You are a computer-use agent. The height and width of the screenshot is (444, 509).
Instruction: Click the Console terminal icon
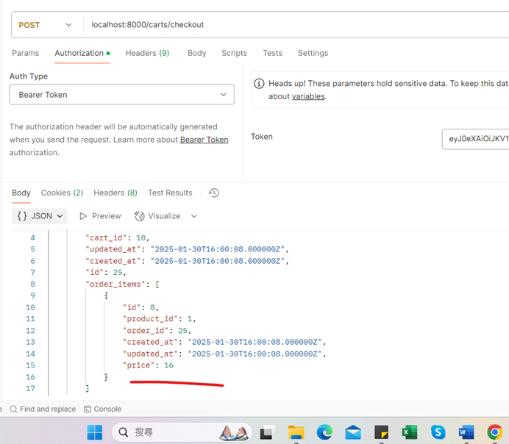click(x=88, y=409)
